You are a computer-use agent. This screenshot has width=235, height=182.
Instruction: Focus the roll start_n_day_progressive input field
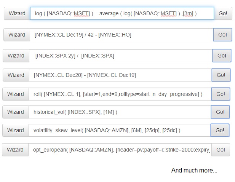(120, 94)
